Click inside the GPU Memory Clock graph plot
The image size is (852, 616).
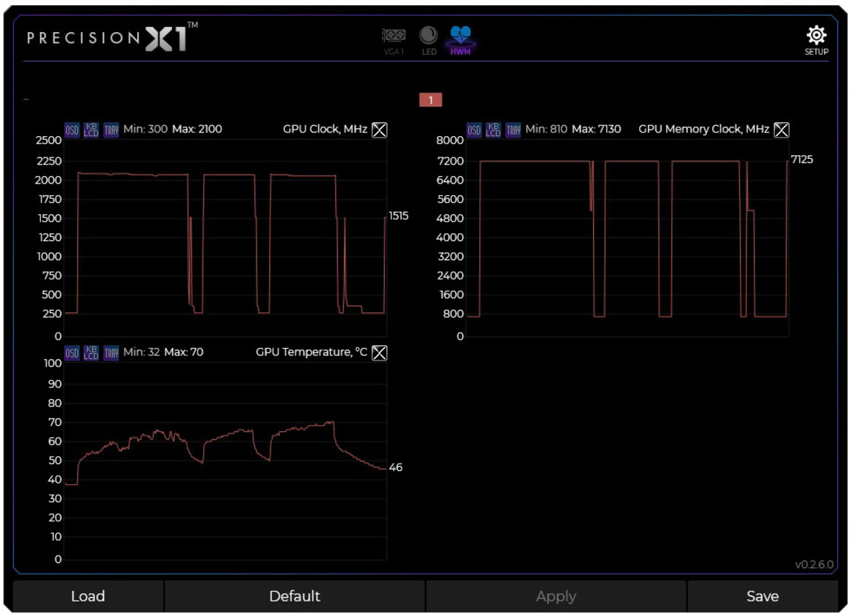coord(628,237)
